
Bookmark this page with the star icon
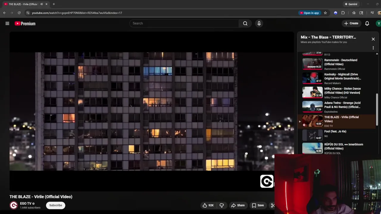pos(325,13)
